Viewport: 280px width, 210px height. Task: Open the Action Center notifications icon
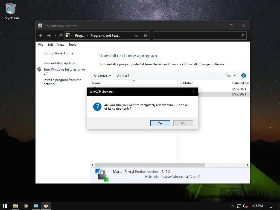click(x=271, y=206)
